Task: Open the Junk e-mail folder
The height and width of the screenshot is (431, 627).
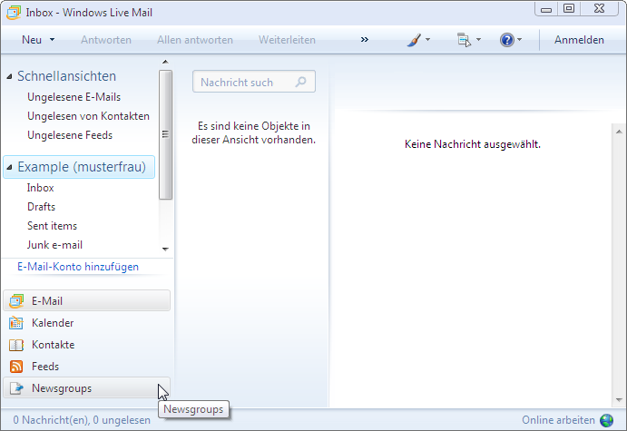Action: click(54, 245)
